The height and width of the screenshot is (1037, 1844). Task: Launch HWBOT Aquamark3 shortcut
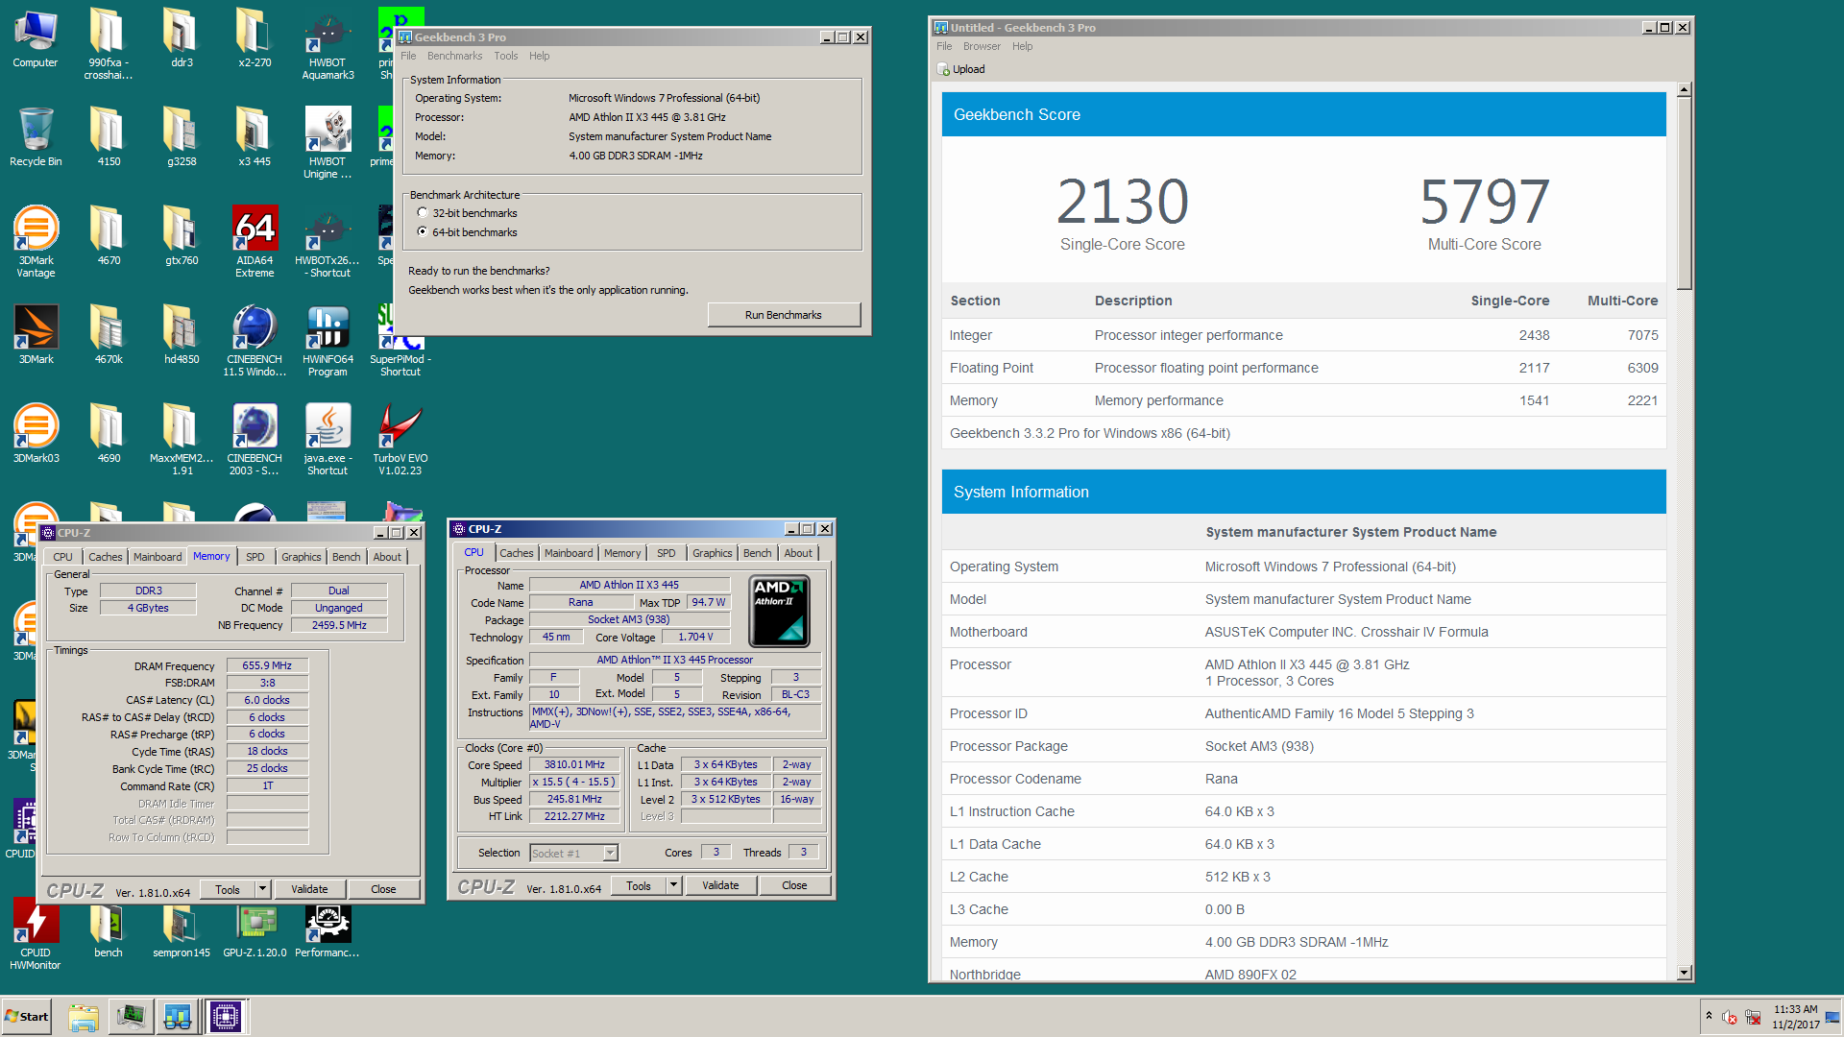coord(328,43)
